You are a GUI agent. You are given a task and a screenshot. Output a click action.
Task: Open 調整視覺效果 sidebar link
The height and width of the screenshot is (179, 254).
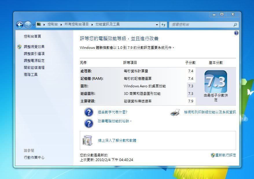point(34,47)
